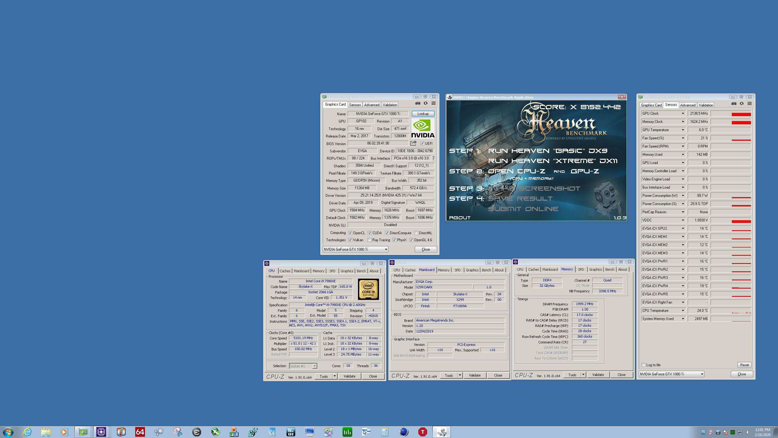The height and width of the screenshot is (438, 778).
Task: Click the Bus Interface question mark icon
Action: 433,158
